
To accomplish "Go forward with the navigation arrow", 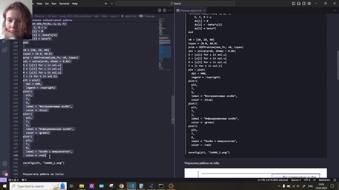I will [112, 4].
